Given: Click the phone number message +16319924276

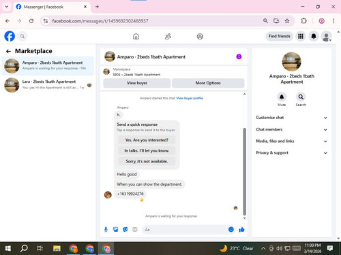Looking at the screenshot, I should pyautogui.click(x=130, y=194).
